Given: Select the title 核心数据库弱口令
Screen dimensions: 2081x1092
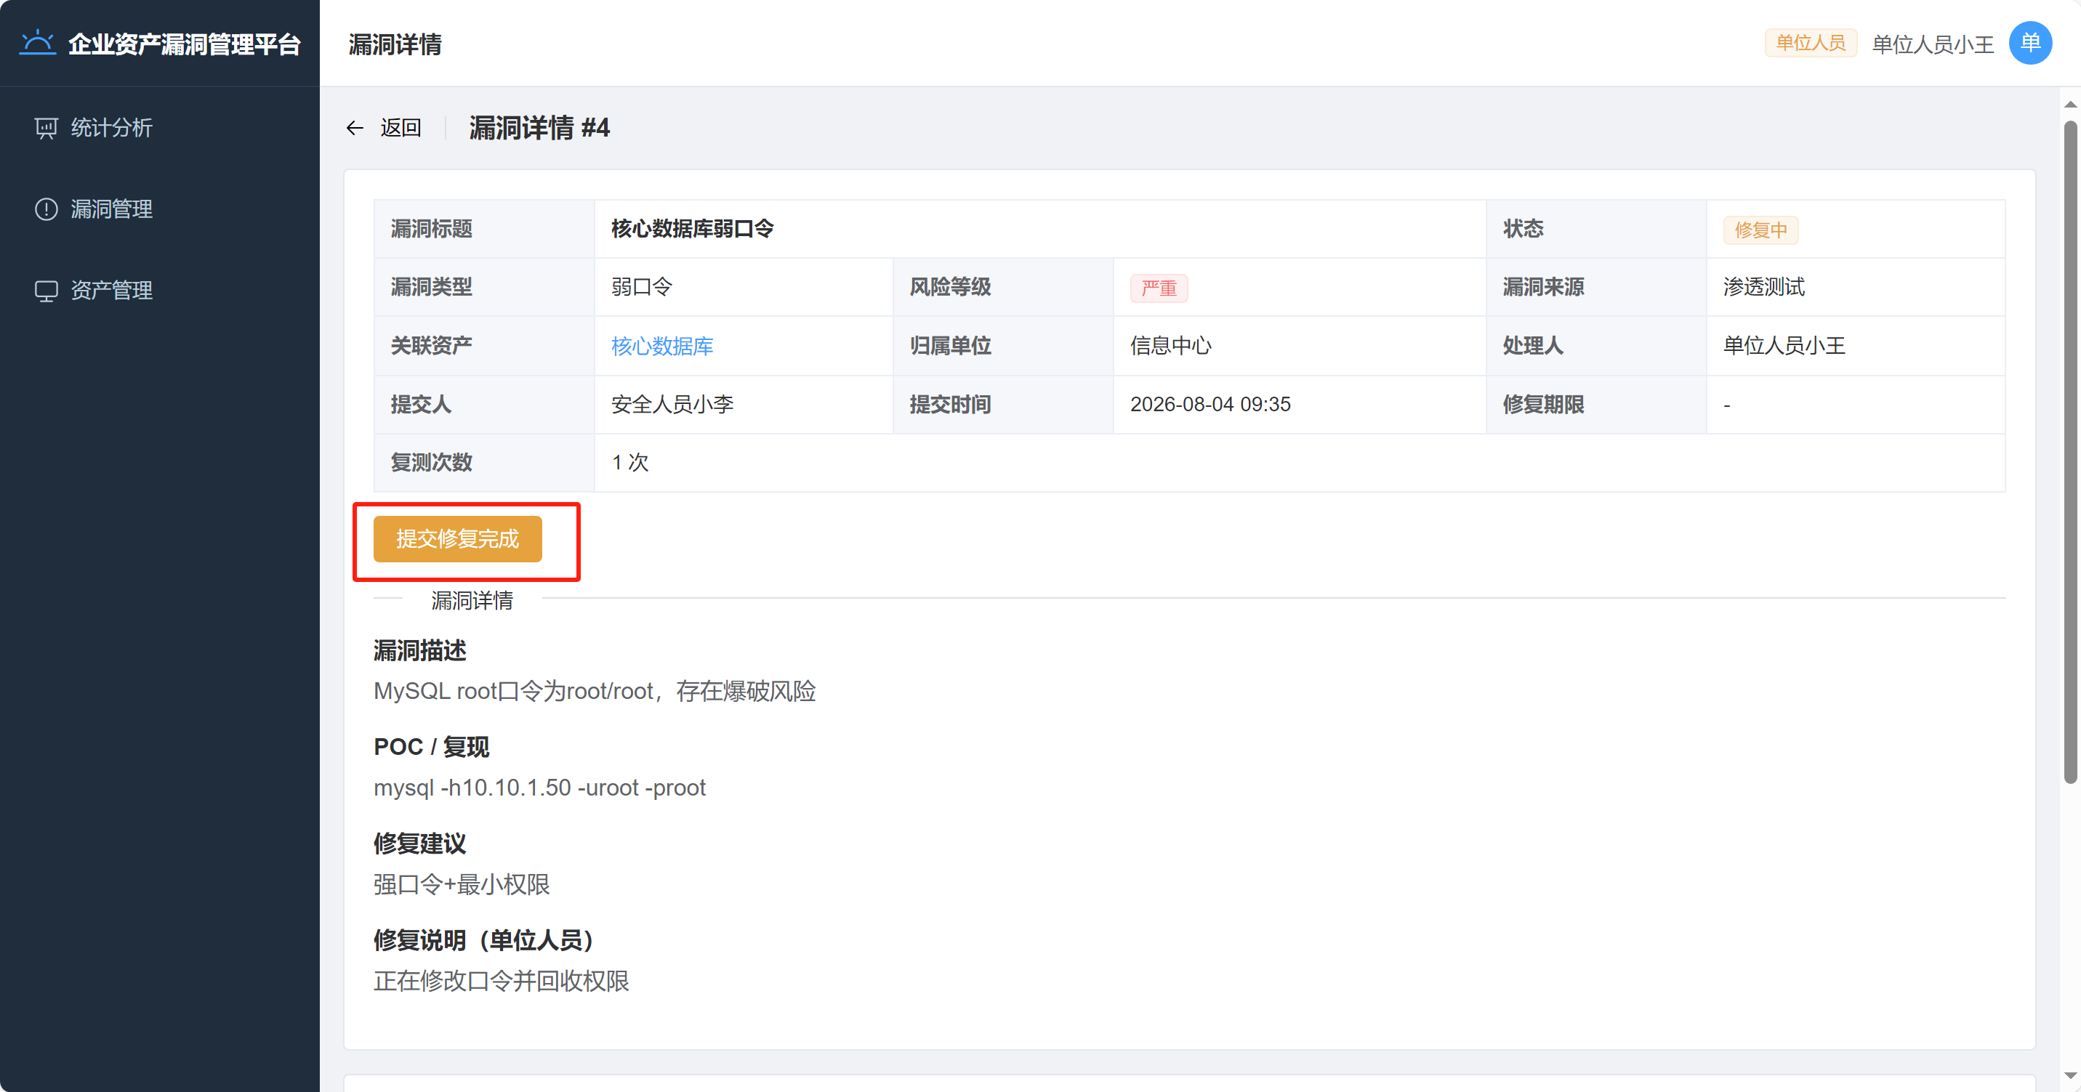Looking at the screenshot, I should pos(692,229).
